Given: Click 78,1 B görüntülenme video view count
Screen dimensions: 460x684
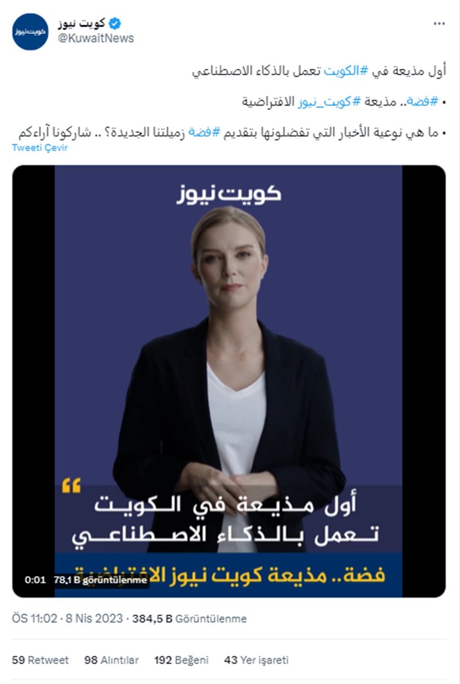Looking at the screenshot, I should click(100, 580).
